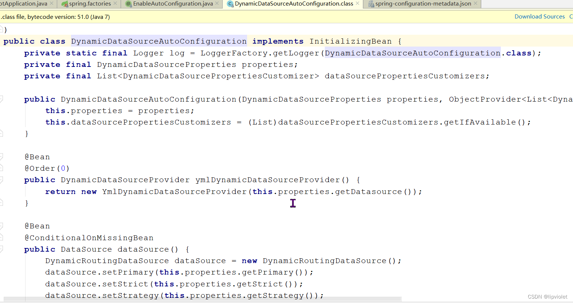The image size is (573, 303).
Task: Click the '@Order' annotation
Action: tap(40, 168)
